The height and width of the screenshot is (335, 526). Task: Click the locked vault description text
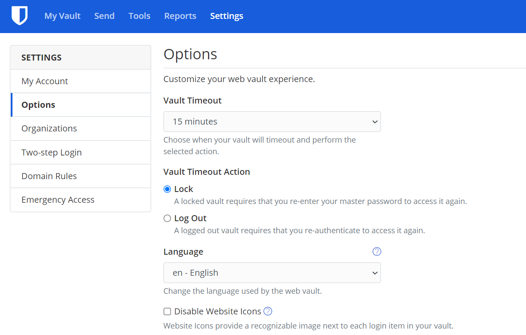[321, 201]
